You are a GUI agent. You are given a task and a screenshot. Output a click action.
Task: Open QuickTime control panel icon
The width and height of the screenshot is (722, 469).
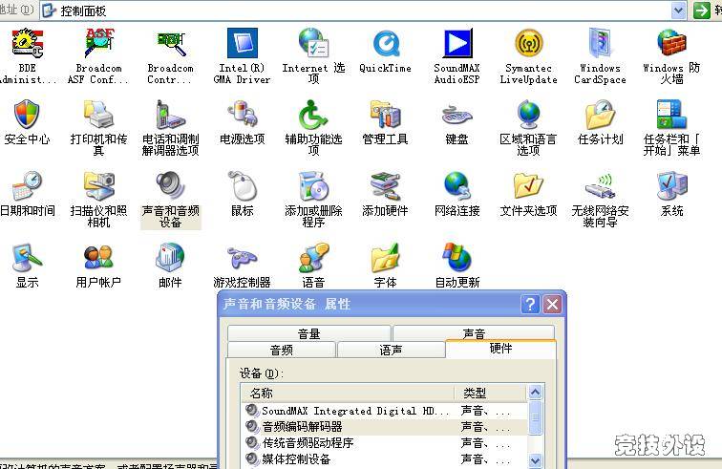coord(386,43)
